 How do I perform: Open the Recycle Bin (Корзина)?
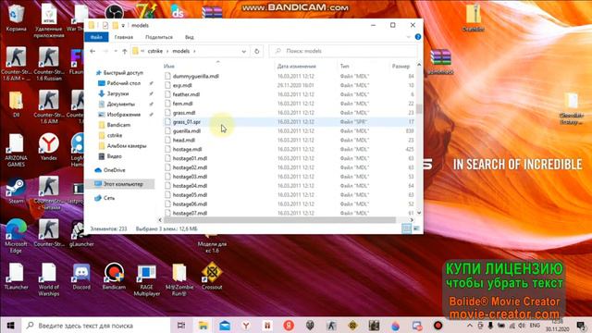16,18
